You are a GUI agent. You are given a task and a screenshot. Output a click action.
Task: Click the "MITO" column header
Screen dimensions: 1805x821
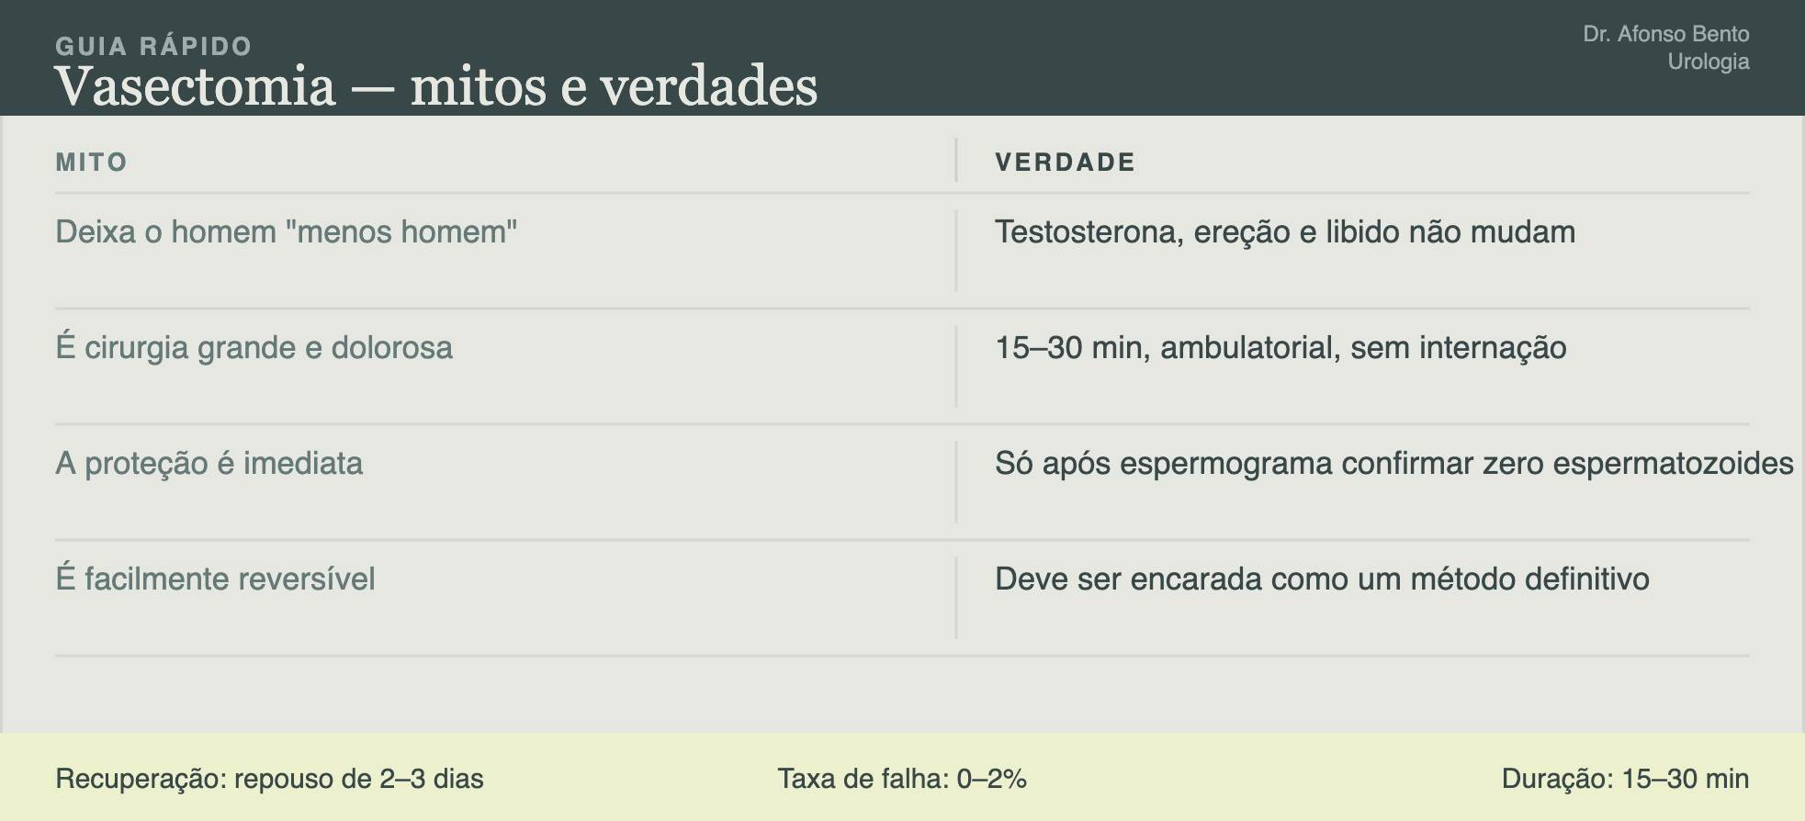pos(91,163)
